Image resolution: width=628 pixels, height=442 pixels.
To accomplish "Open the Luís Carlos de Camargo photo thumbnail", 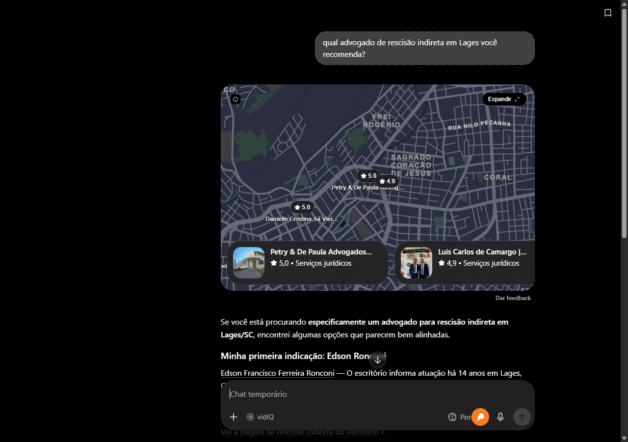I will pyautogui.click(x=417, y=263).
